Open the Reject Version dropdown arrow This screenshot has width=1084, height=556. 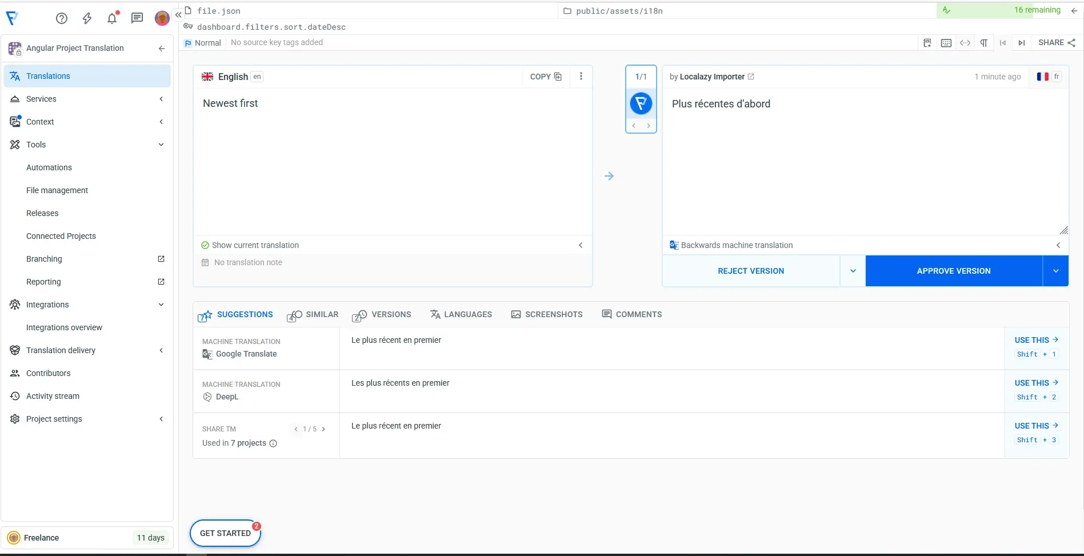coord(853,271)
